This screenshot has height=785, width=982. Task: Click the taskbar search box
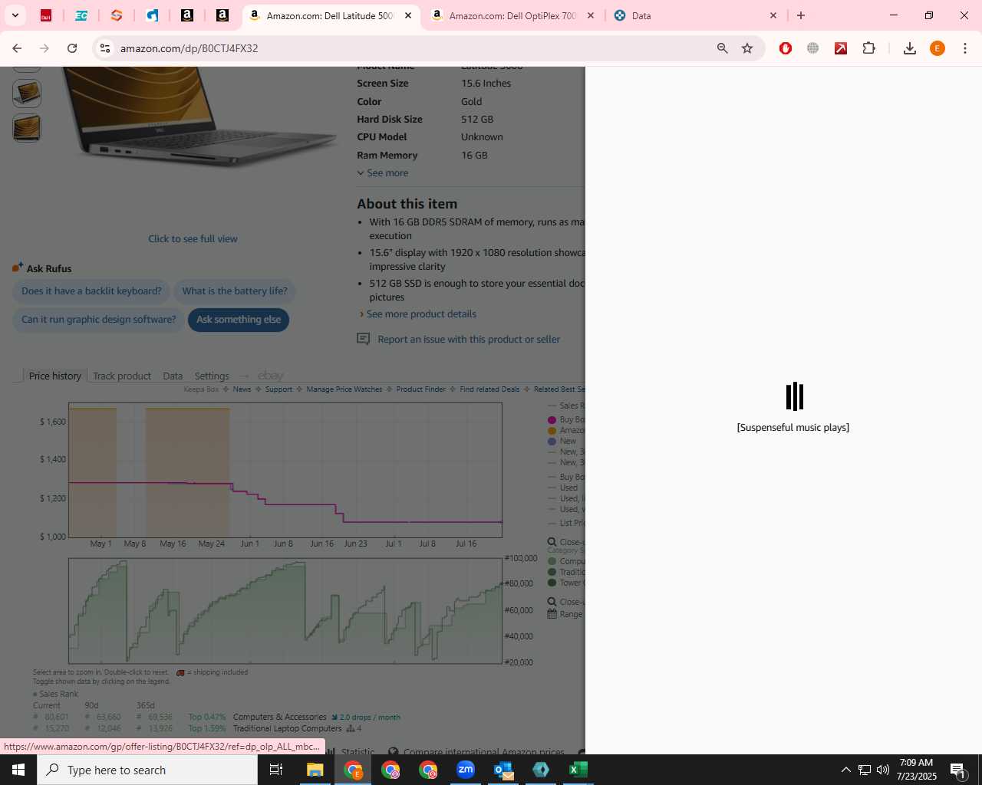pos(147,770)
